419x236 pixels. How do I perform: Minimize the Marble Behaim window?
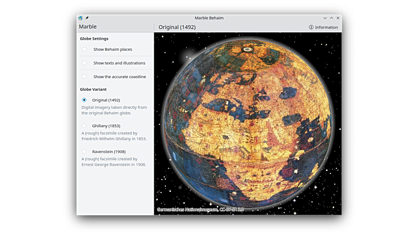[x=325, y=18]
